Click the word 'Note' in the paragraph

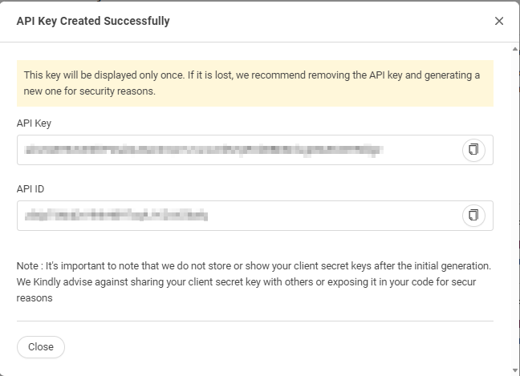[27, 266]
